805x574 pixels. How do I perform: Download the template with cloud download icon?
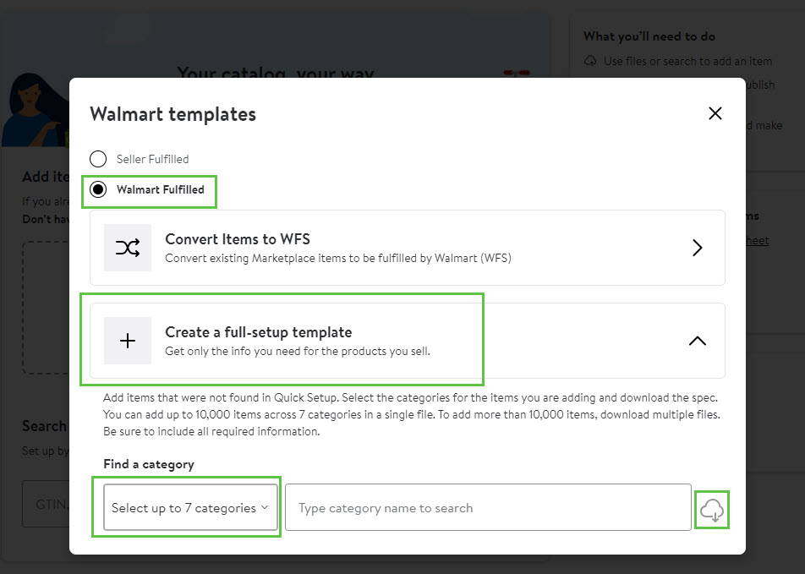click(712, 510)
